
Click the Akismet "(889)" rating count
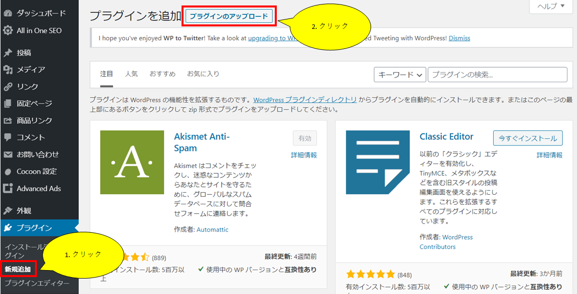[x=159, y=258]
